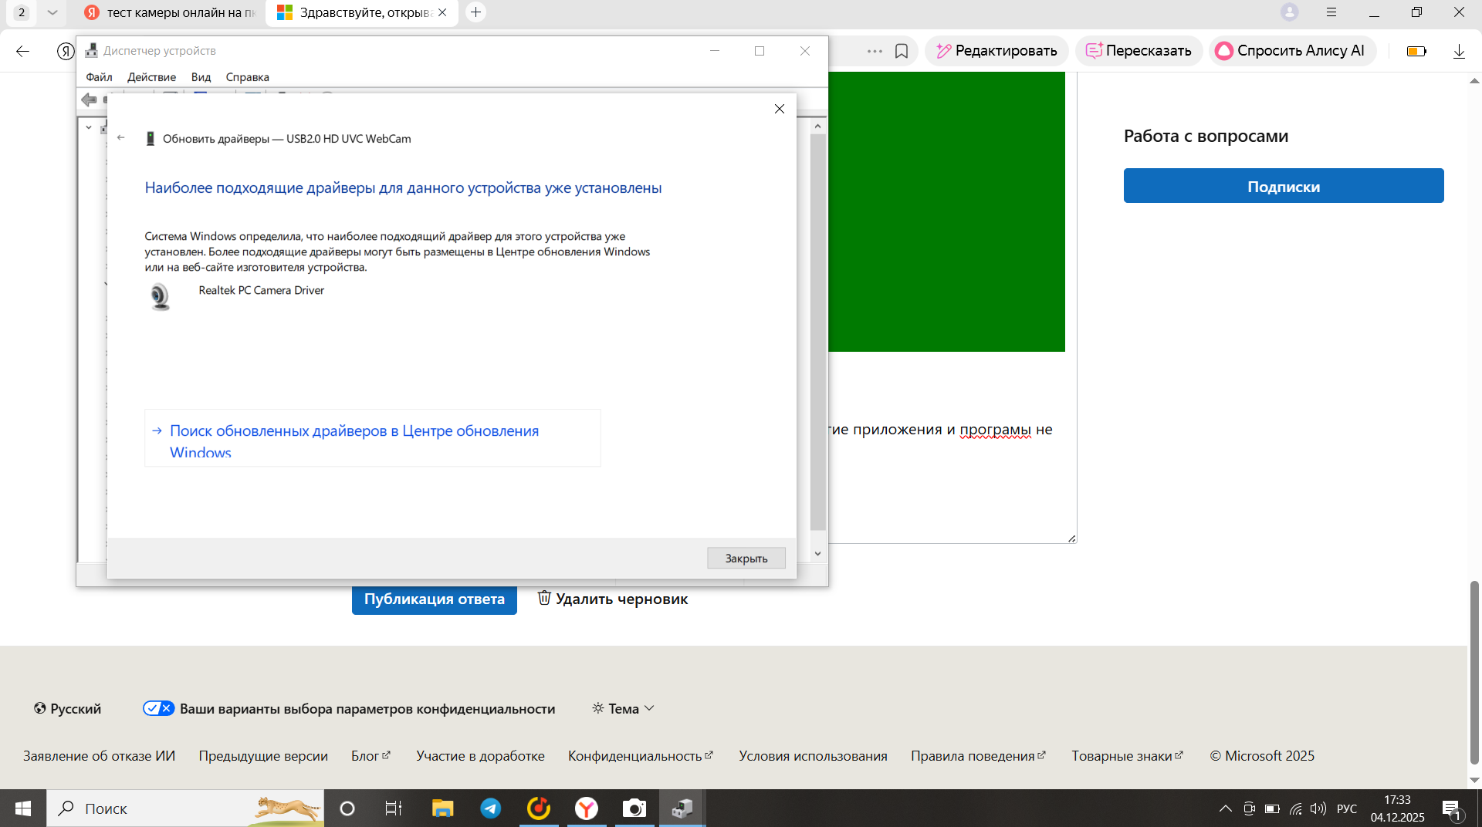
Task: Open the Подписки button
Action: coord(1284,186)
